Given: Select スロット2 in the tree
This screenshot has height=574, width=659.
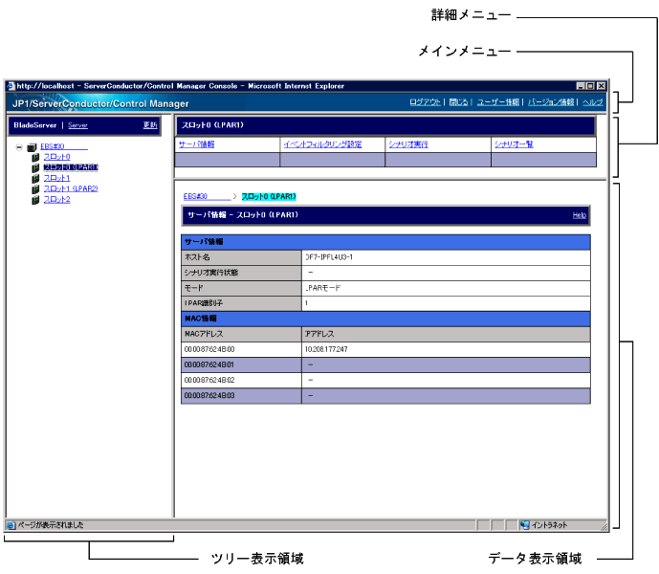Looking at the screenshot, I should pyautogui.click(x=56, y=199).
